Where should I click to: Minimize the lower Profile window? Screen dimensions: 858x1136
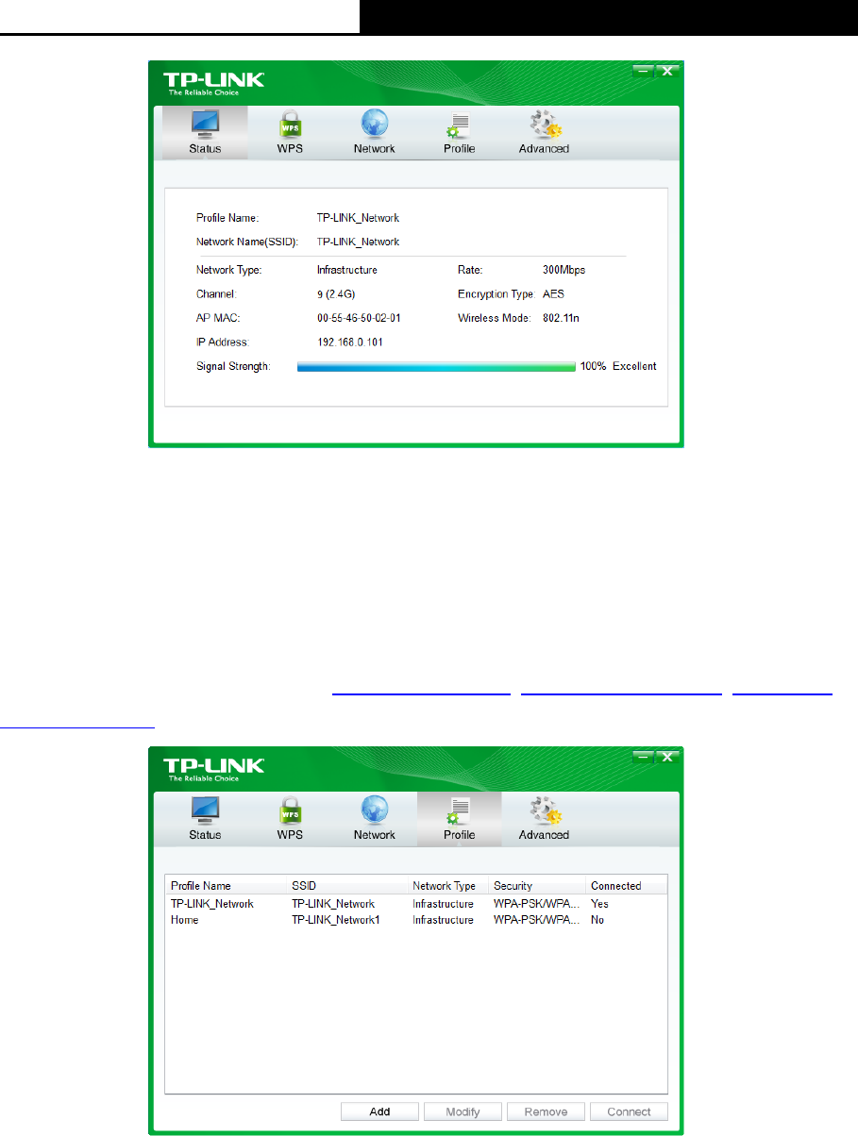click(643, 758)
